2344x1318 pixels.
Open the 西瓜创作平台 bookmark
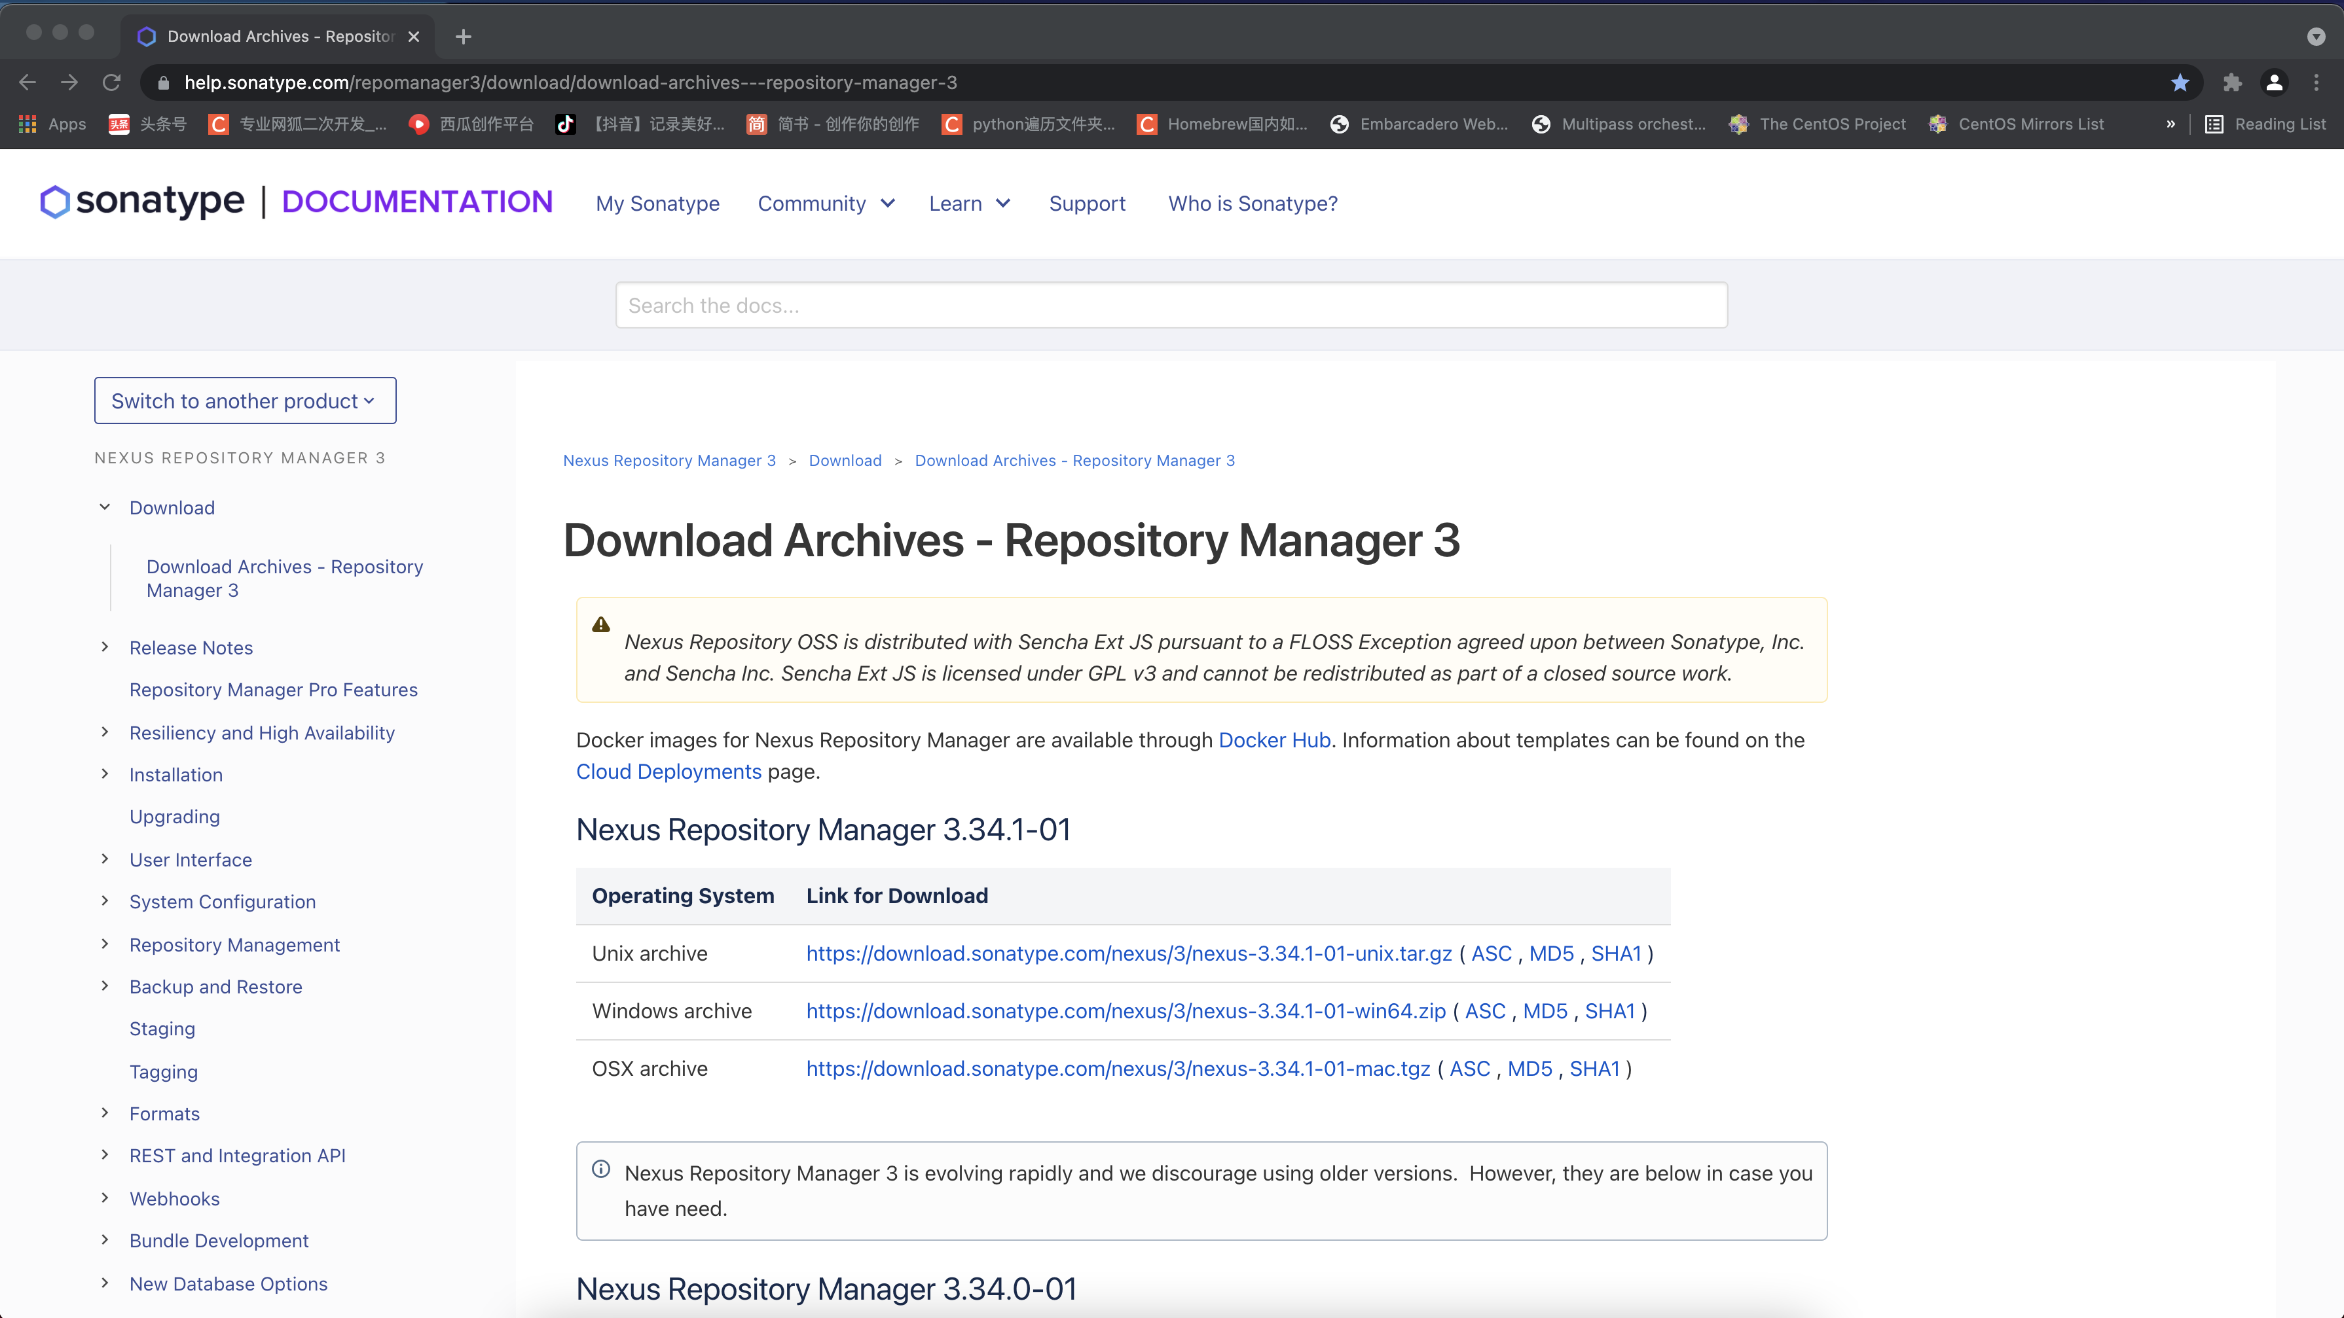coord(471,124)
